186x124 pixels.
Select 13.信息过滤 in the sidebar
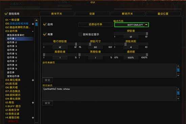12,114
